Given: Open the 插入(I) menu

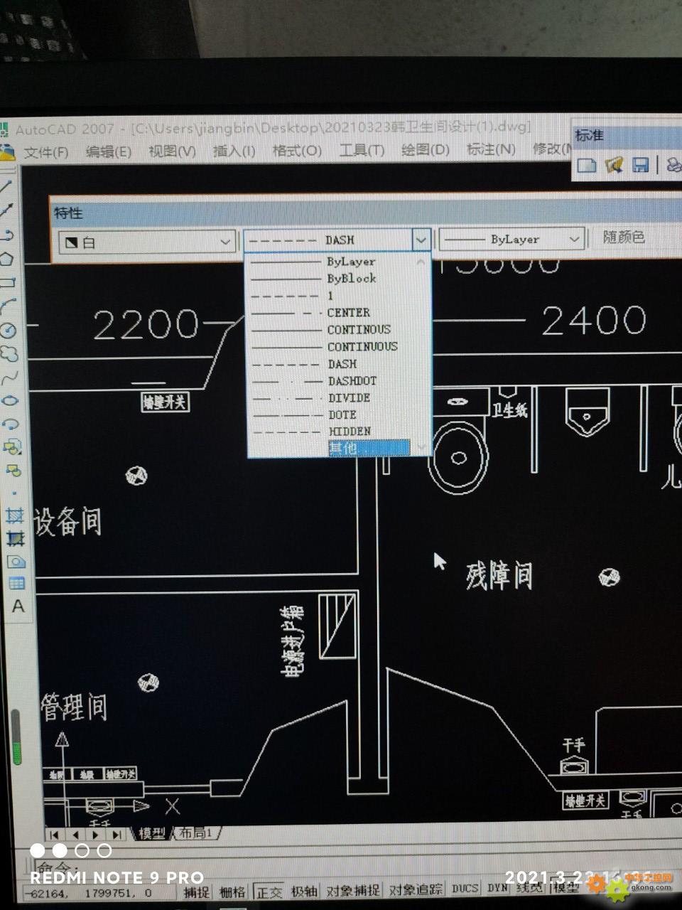Looking at the screenshot, I should coord(234,151).
